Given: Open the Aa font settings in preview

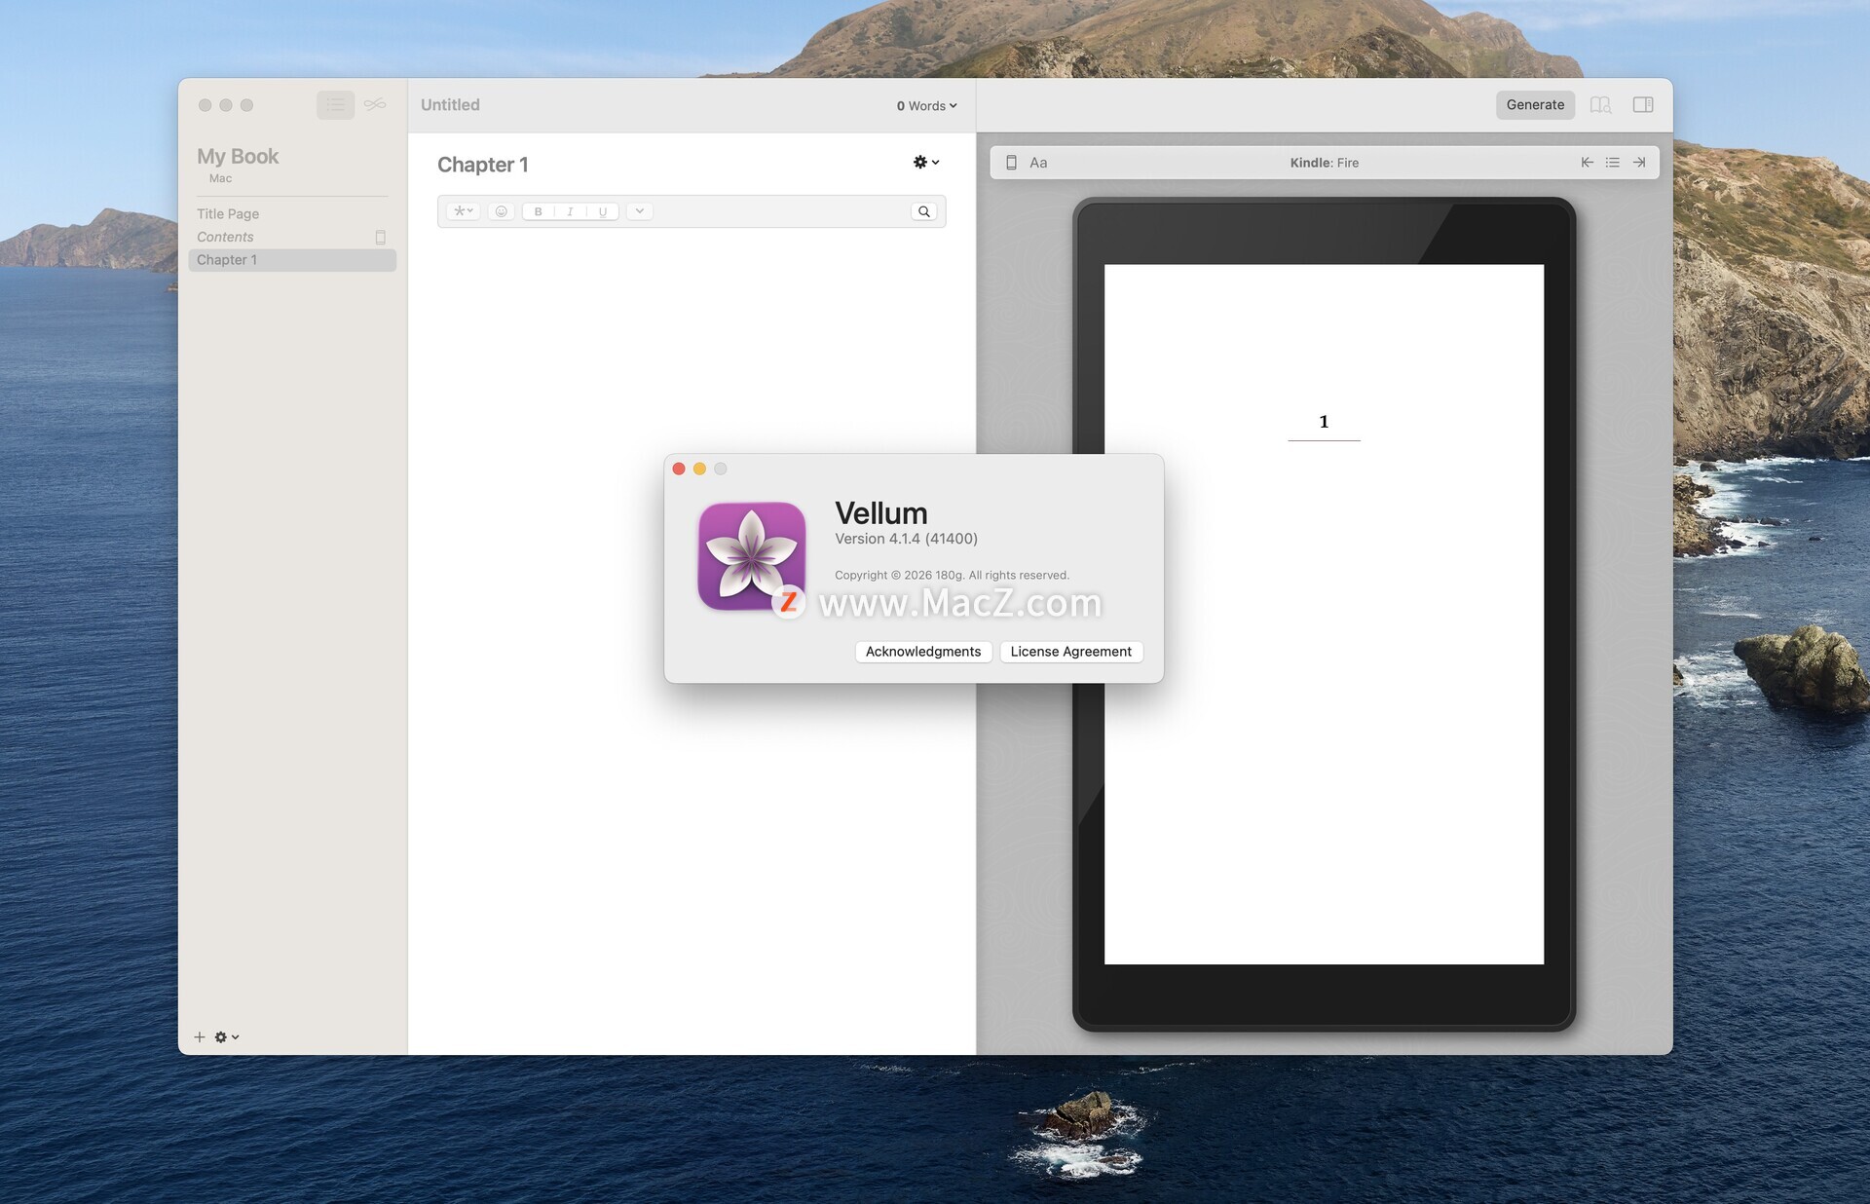Looking at the screenshot, I should (1038, 163).
